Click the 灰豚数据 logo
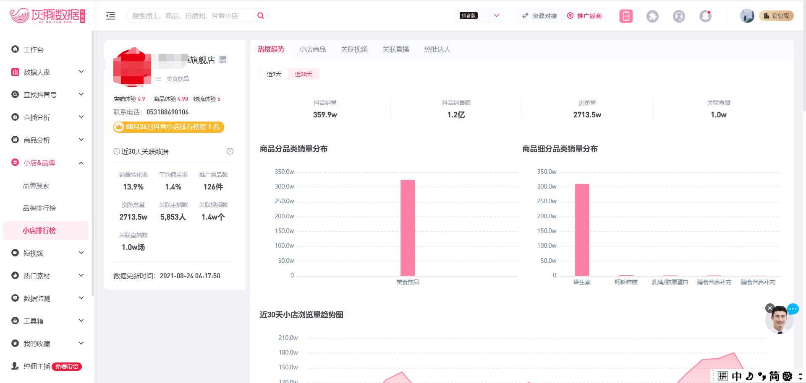 (47, 16)
